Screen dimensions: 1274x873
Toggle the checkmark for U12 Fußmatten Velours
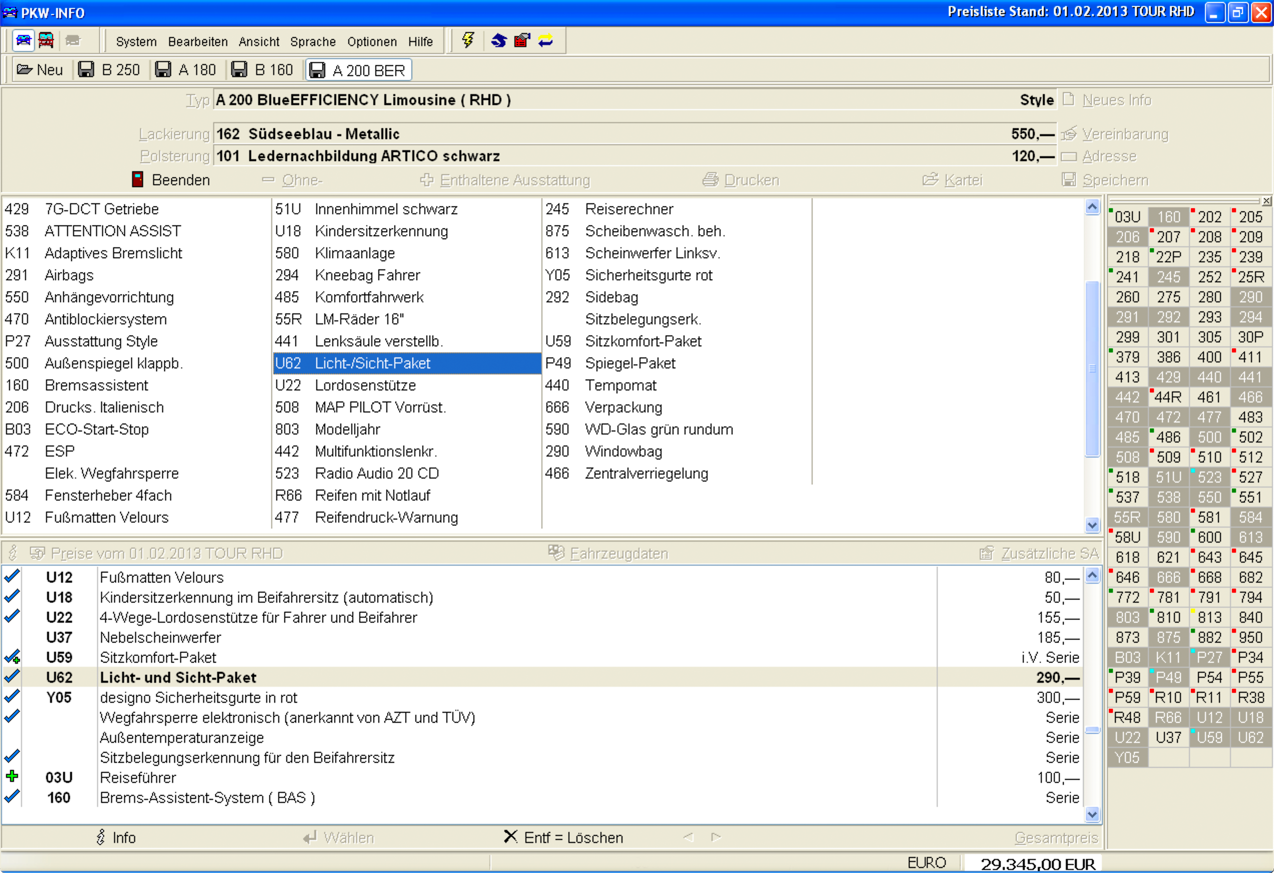[12, 577]
